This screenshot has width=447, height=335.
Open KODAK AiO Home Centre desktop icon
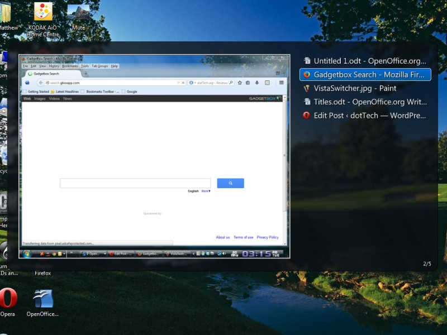click(x=43, y=20)
